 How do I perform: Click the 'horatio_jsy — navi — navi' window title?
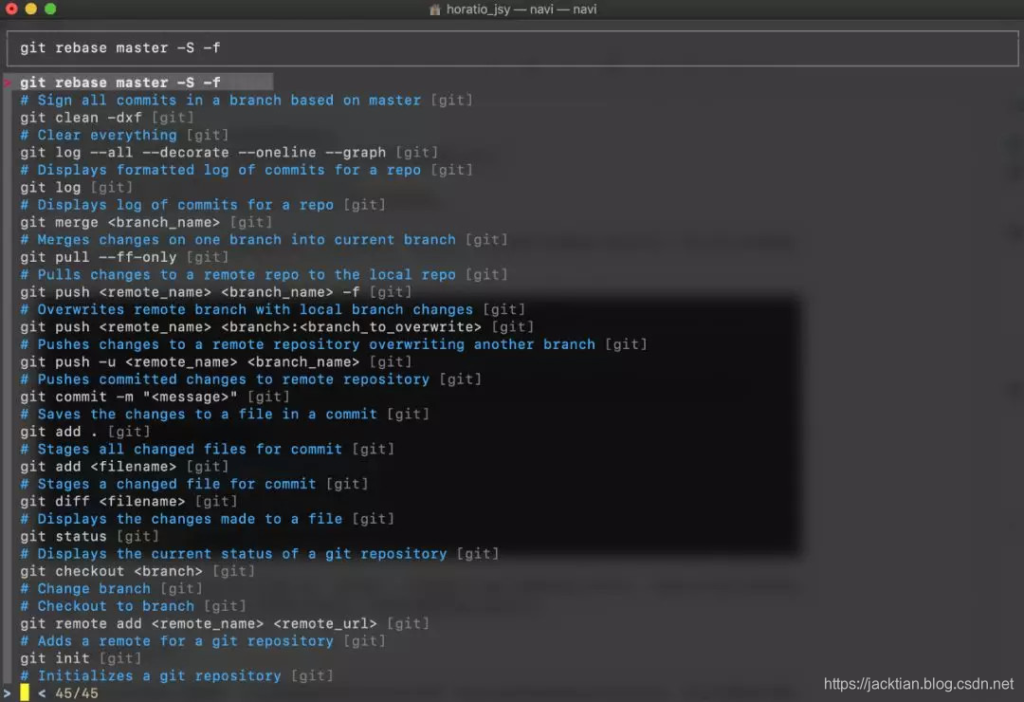(521, 9)
